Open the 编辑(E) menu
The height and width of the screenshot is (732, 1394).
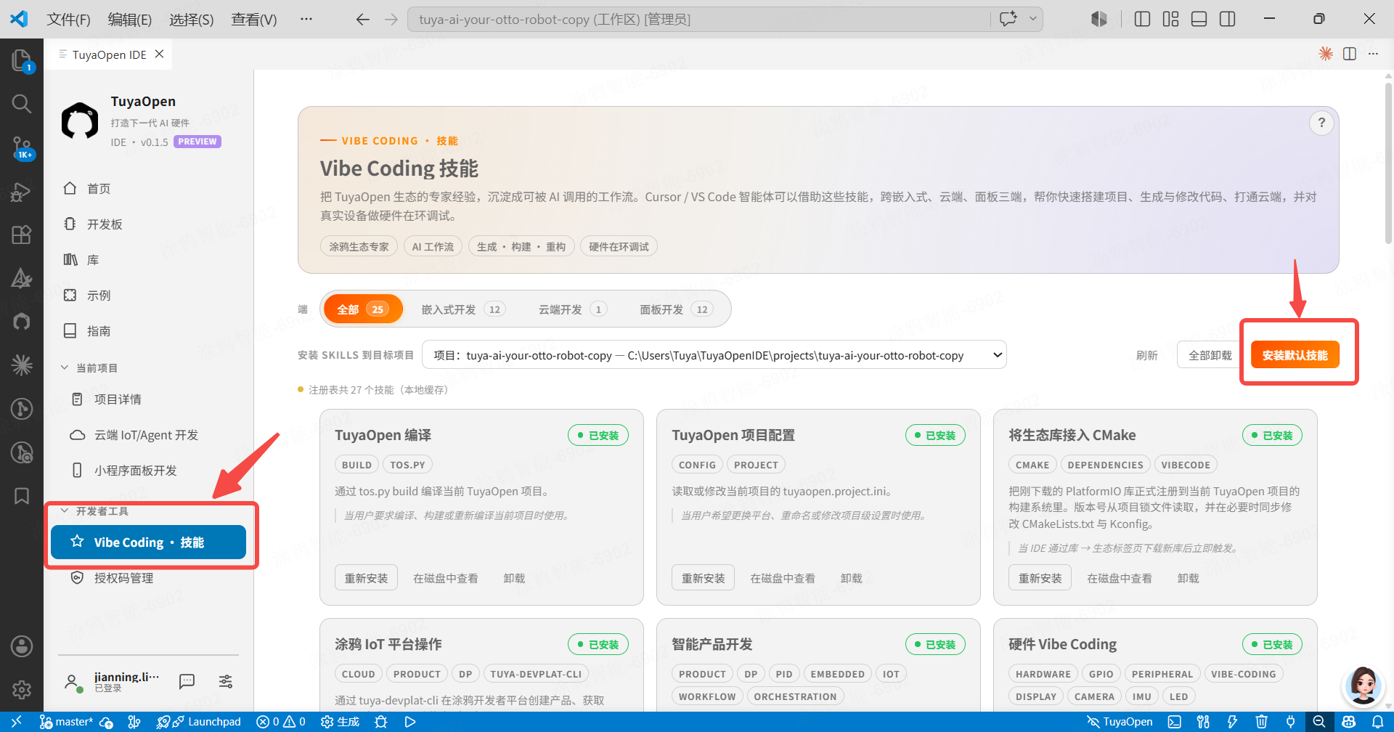pos(130,20)
